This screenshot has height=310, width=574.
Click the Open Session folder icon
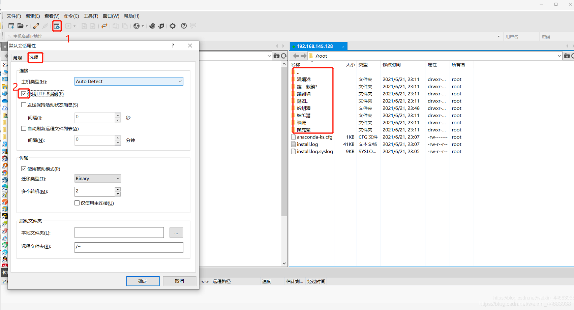click(x=20, y=26)
